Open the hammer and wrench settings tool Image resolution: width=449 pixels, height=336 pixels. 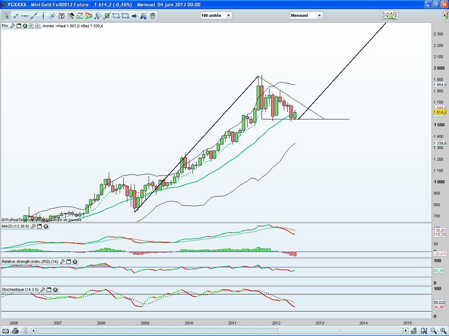[x=71, y=16]
